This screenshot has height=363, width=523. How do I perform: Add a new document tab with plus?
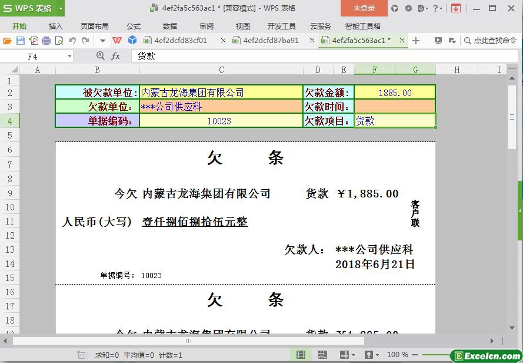pos(415,41)
